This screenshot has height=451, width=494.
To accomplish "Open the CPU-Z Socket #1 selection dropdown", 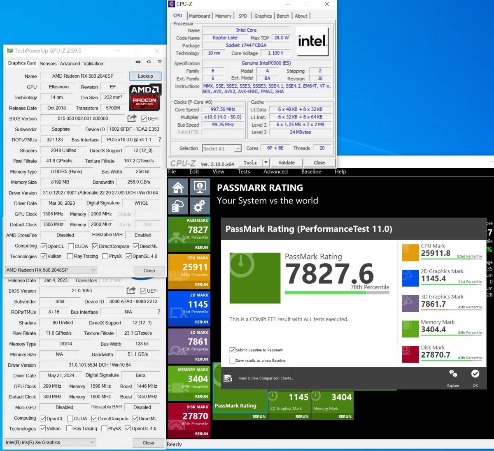I will pyautogui.click(x=222, y=148).
